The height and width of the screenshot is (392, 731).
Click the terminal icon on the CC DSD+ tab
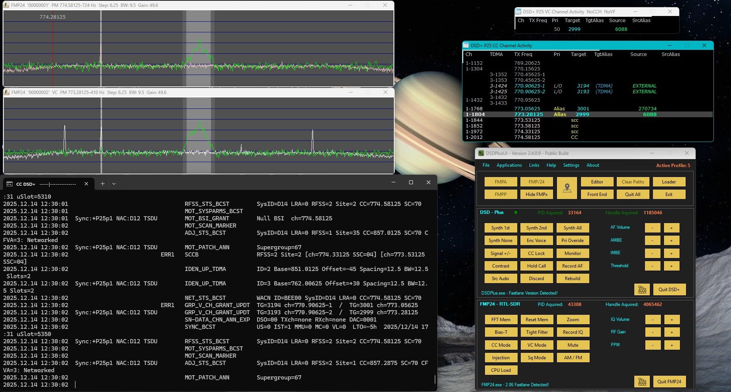point(9,184)
